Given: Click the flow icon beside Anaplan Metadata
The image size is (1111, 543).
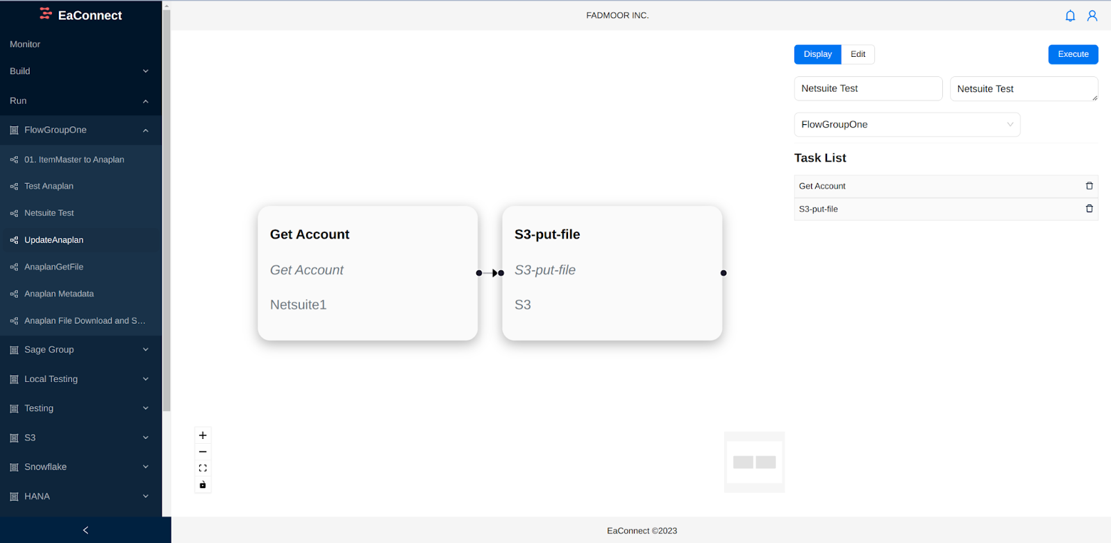Looking at the screenshot, I should (x=14, y=294).
